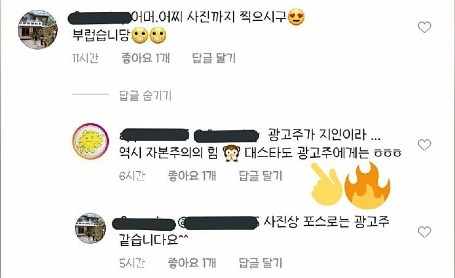Open house avatar on the last reply
The image size is (455, 278).
pos(90,228)
